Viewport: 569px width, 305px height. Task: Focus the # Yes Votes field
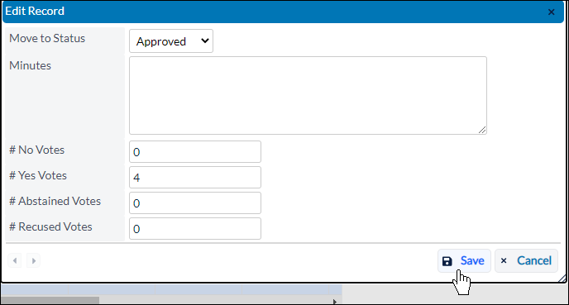pos(195,178)
